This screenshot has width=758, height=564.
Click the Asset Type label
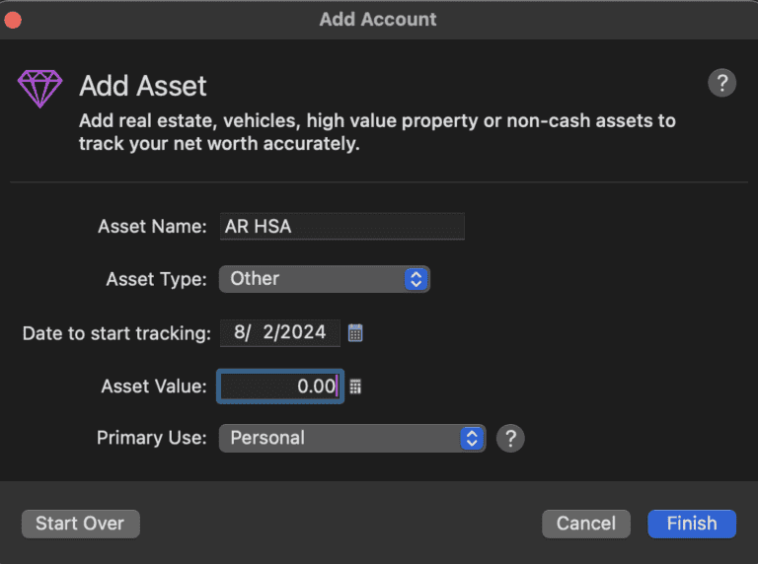click(156, 279)
